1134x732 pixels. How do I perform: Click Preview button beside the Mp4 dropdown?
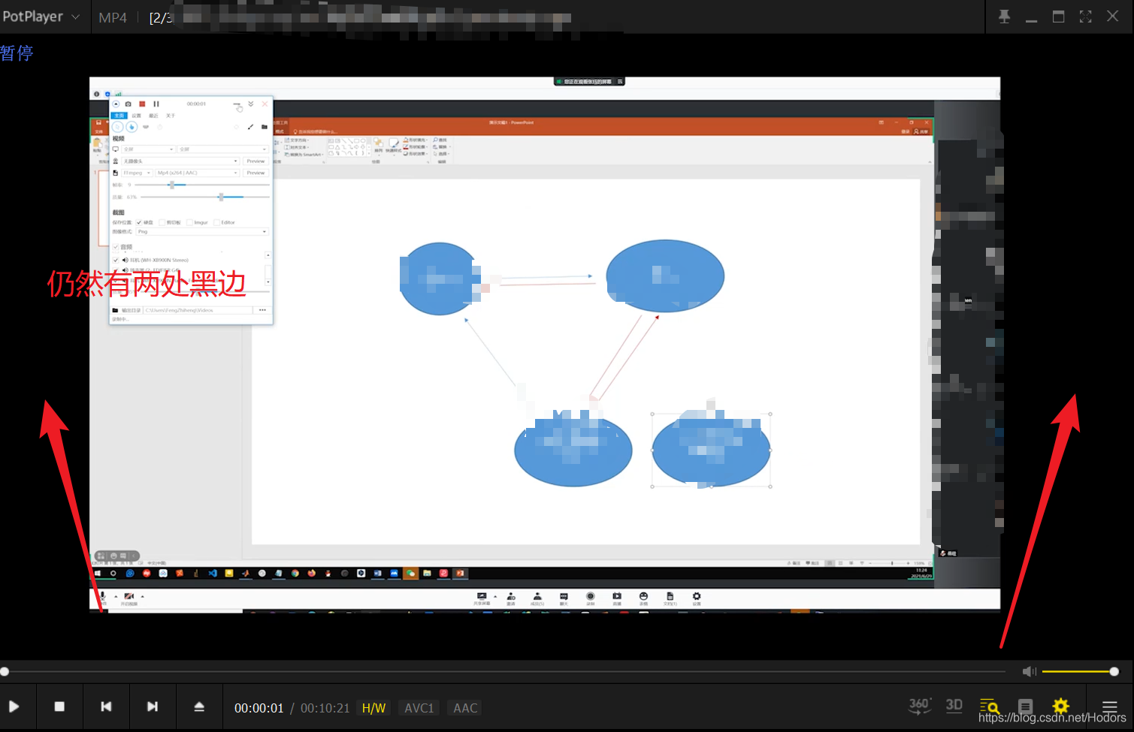[x=256, y=173]
